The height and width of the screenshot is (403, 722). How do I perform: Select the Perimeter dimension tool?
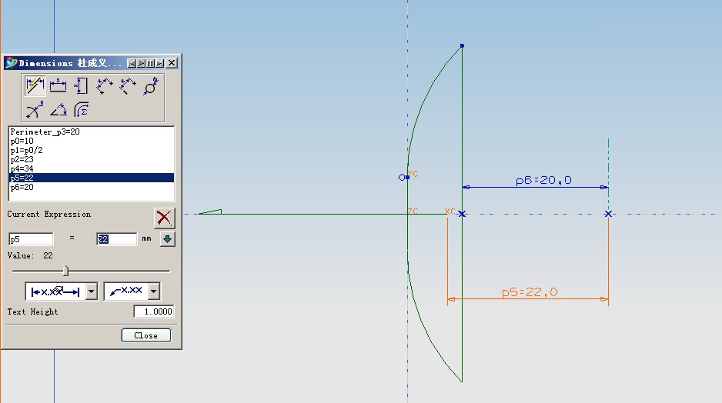[x=82, y=109]
